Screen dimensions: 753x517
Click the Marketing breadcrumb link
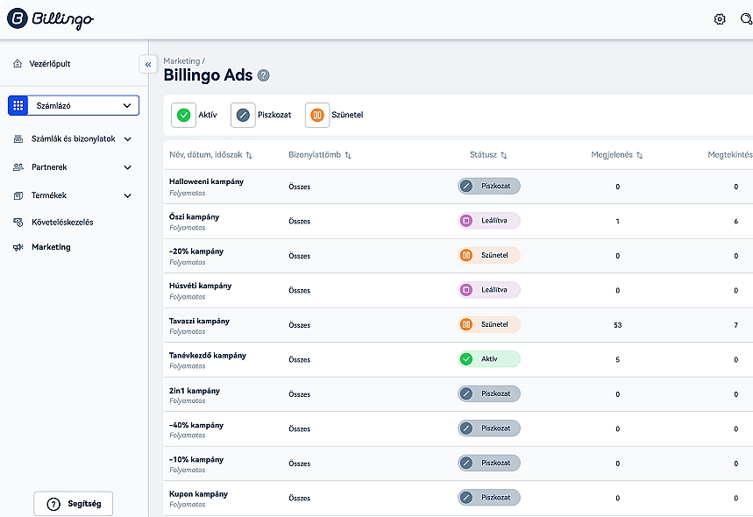click(x=181, y=61)
